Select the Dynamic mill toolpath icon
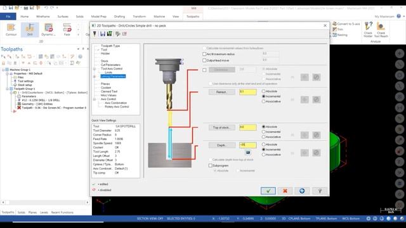The height and width of the screenshot is (228, 406). pos(48,29)
